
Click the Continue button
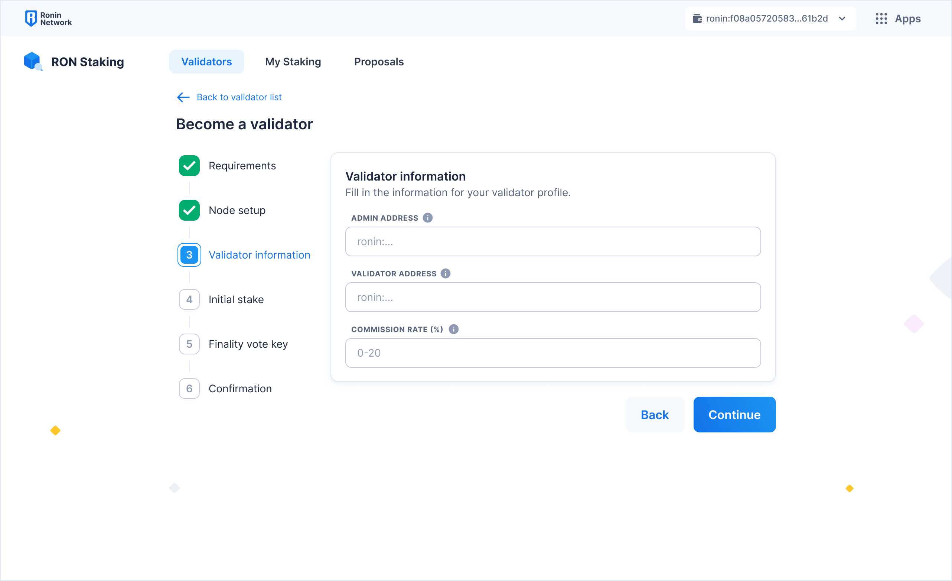pyautogui.click(x=734, y=415)
